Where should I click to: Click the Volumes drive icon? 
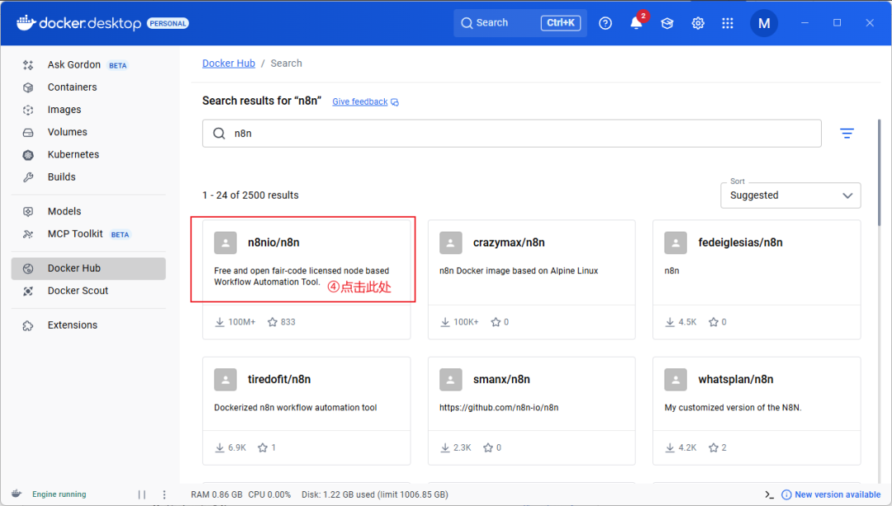click(28, 132)
